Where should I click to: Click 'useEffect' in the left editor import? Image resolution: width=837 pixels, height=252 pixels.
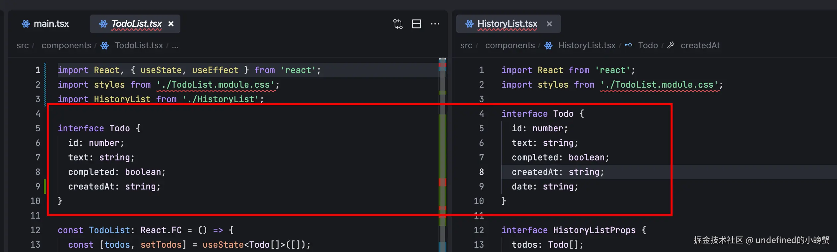pos(215,70)
